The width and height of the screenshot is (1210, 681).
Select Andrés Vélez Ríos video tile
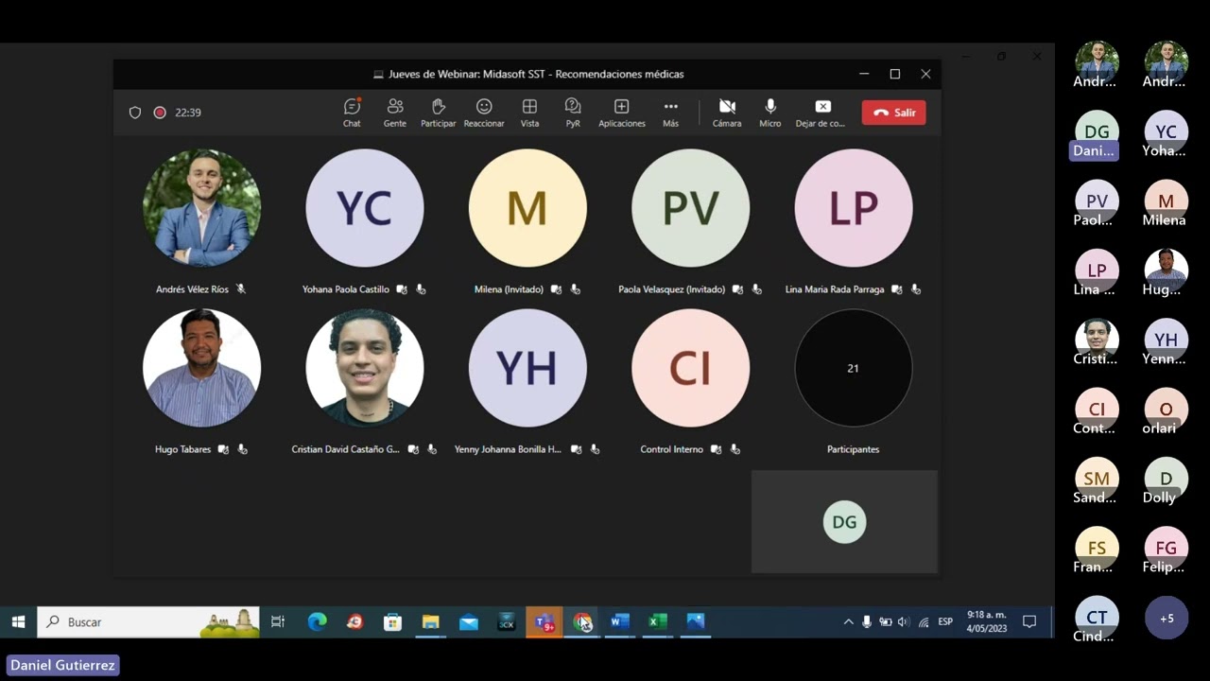click(201, 208)
